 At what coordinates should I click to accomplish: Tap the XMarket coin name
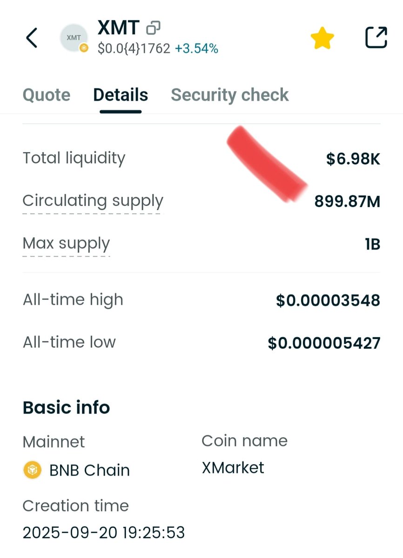(233, 467)
